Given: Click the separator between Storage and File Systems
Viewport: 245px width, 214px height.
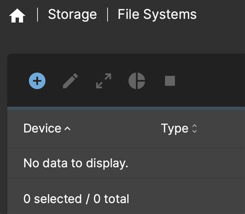Looking at the screenshot, I should [x=108, y=14].
